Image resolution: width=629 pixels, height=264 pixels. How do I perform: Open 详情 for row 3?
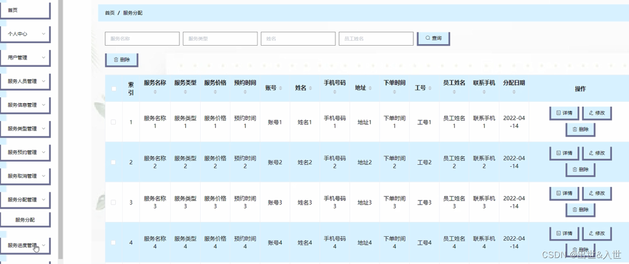(564, 193)
